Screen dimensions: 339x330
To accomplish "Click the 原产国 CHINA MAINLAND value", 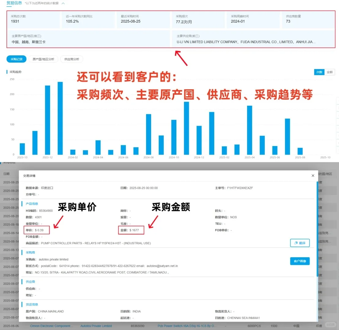I will click(51, 311).
